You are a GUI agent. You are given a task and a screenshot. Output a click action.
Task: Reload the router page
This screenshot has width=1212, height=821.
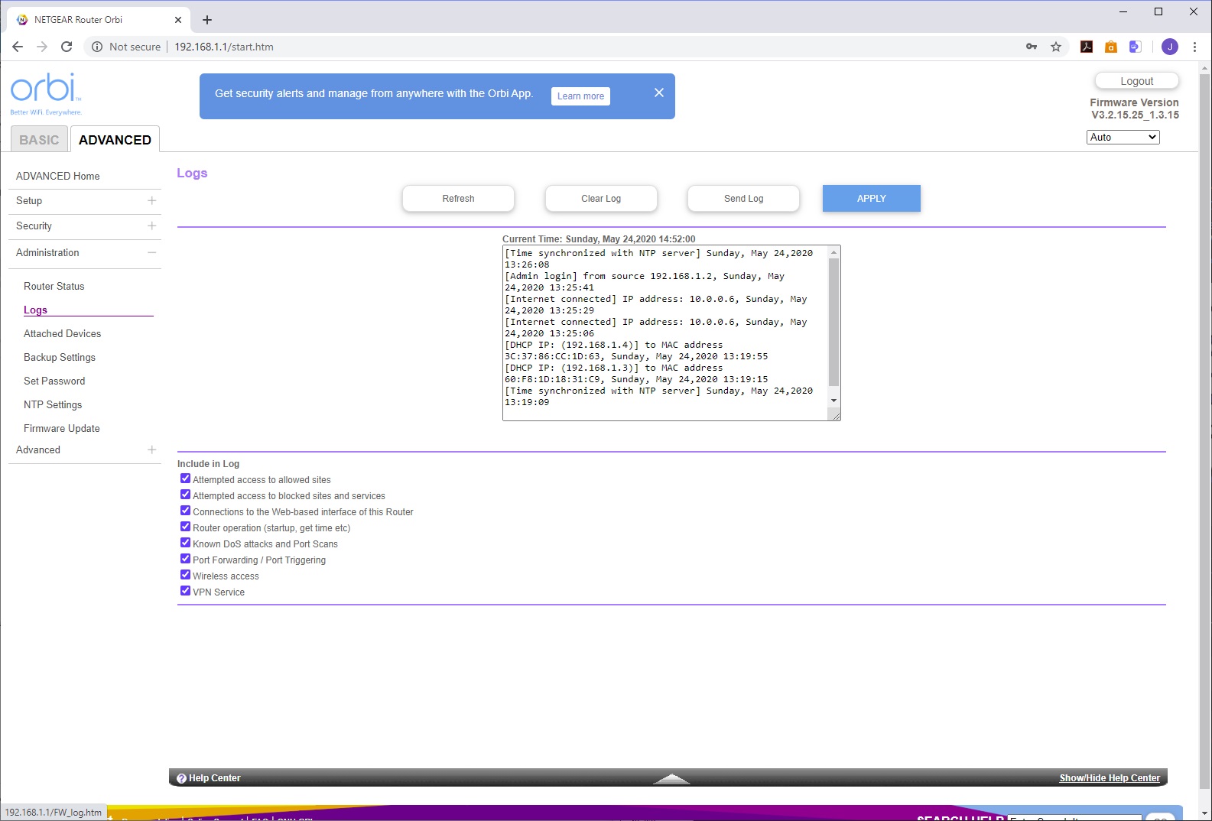[x=67, y=47]
